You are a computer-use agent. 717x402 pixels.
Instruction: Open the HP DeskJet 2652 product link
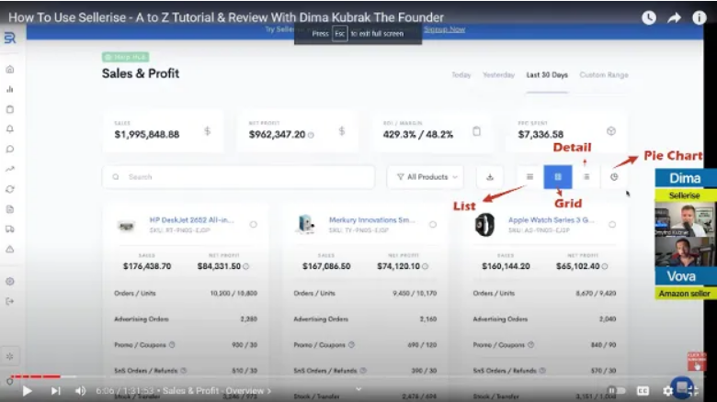[x=191, y=219]
